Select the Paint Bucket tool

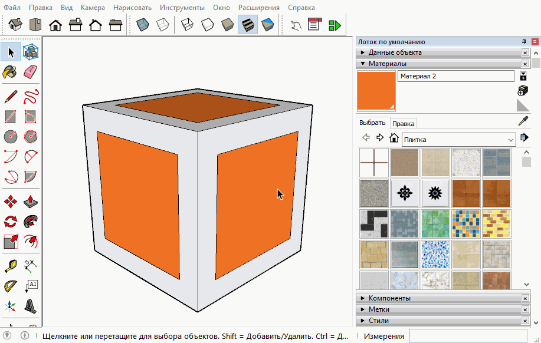point(10,72)
